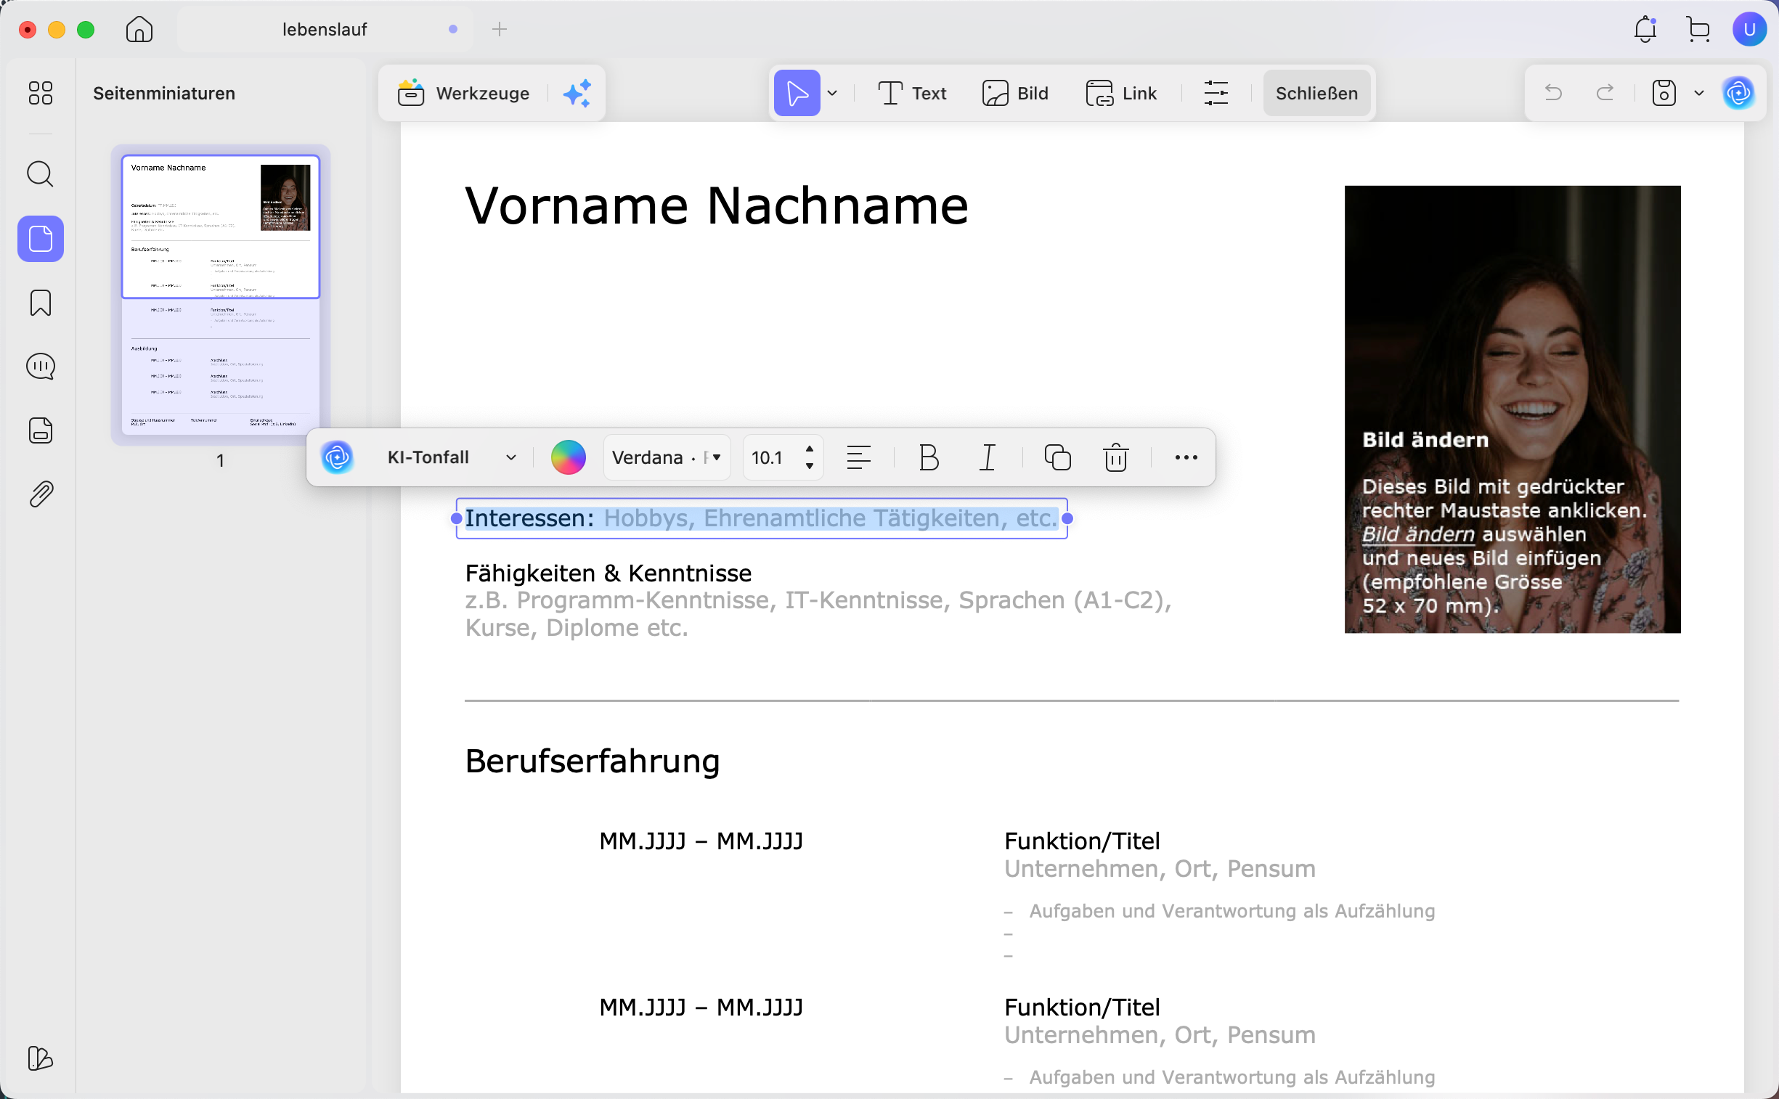Viewport: 1779px width, 1099px height.
Task: Toggle bold formatting
Action: click(x=929, y=457)
